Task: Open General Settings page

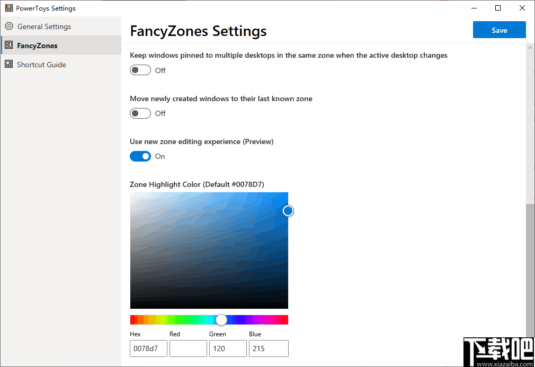Action: [x=44, y=26]
